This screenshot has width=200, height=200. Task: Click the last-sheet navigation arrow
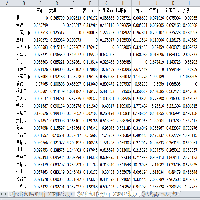[5, 194]
